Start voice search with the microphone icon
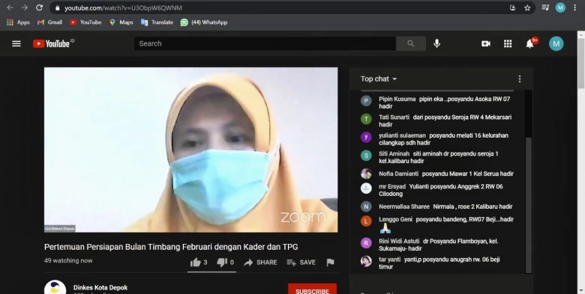The image size is (585, 294). (x=437, y=43)
